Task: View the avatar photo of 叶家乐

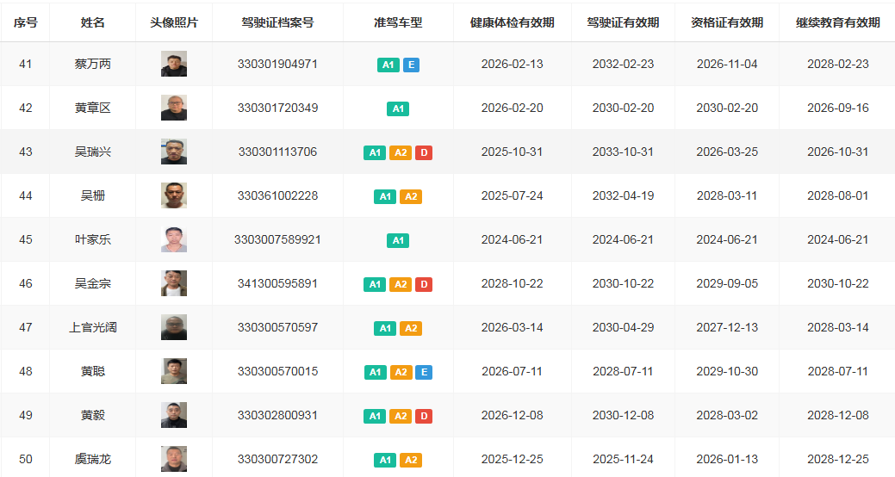Action: [174, 240]
